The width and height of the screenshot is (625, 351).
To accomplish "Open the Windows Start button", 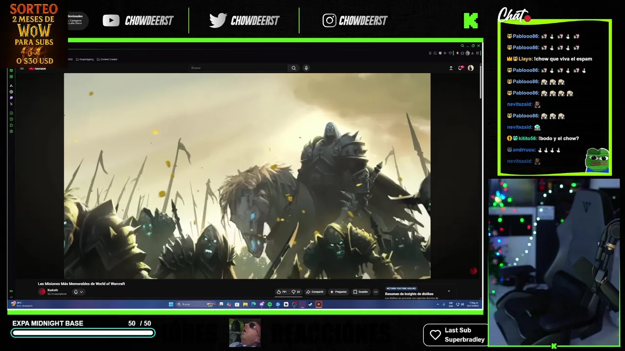I will (171, 304).
